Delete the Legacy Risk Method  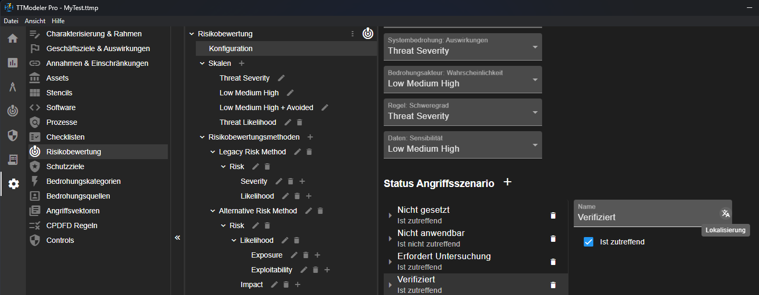309,152
